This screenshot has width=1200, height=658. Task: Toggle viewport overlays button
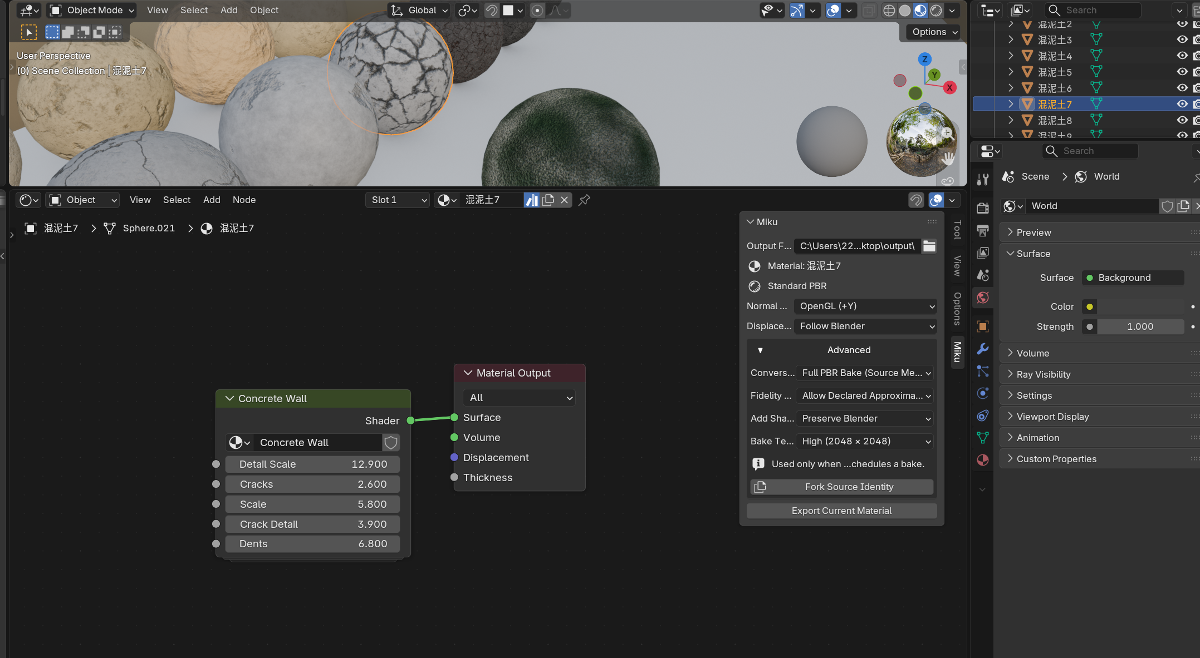point(833,10)
